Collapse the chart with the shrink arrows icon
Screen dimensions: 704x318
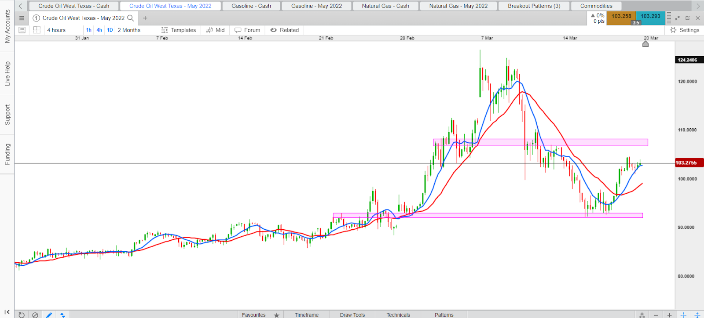click(x=678, y=18)
